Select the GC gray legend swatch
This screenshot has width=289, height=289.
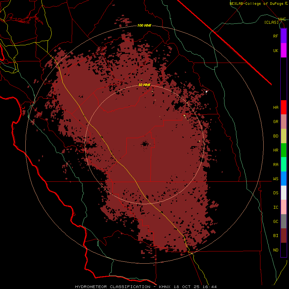point(284,221)
